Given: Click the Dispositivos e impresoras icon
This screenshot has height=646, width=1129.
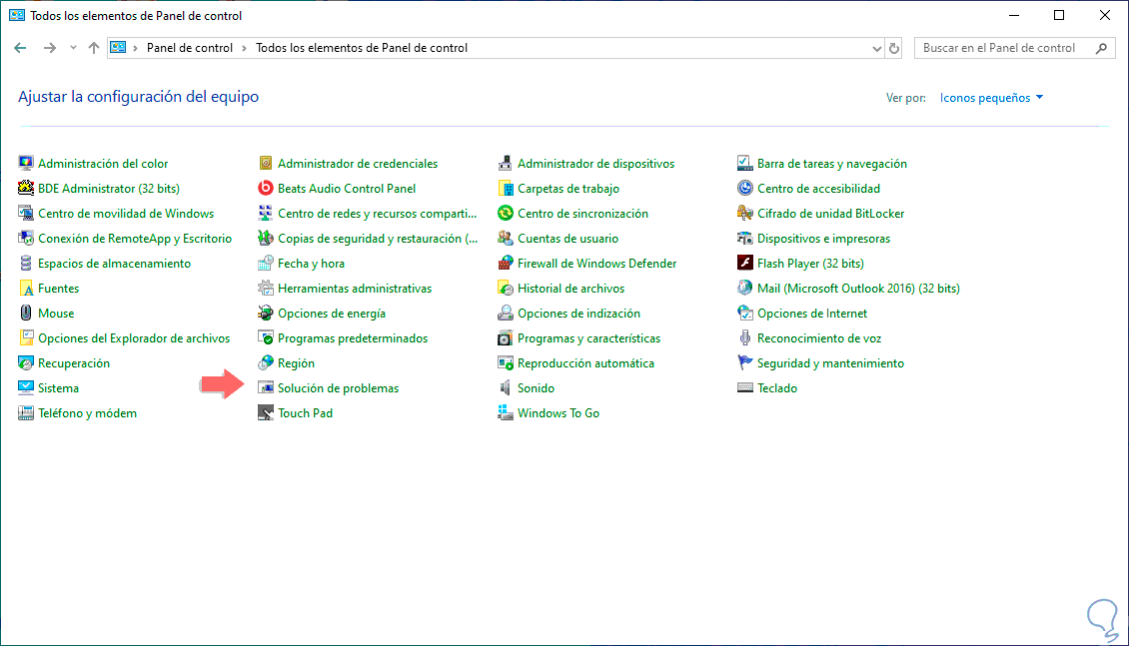Looking at the screenshot, I should (x=745, y=238).
